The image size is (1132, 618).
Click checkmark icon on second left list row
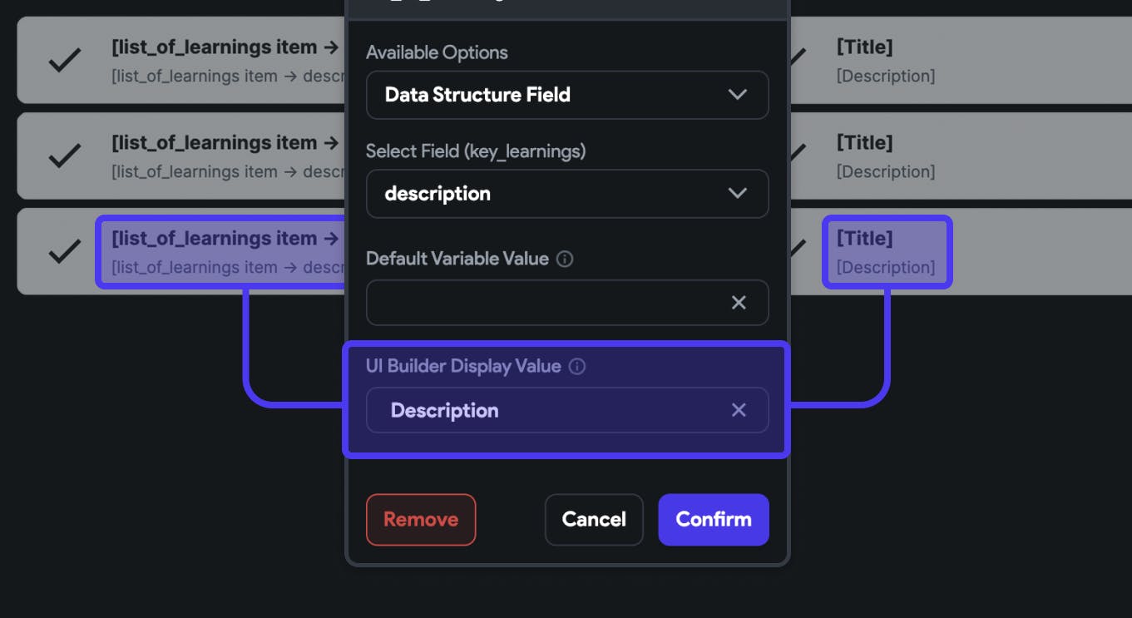[x=64, y=156]
